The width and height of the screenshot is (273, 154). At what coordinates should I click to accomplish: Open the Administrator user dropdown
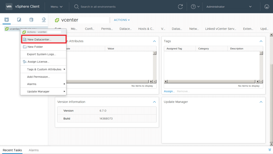[229, 7]
